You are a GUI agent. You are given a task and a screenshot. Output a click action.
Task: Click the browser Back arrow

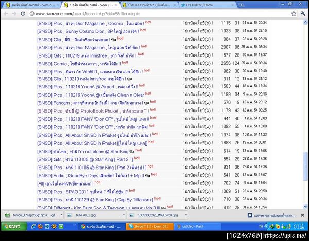[x=6, y=14]
